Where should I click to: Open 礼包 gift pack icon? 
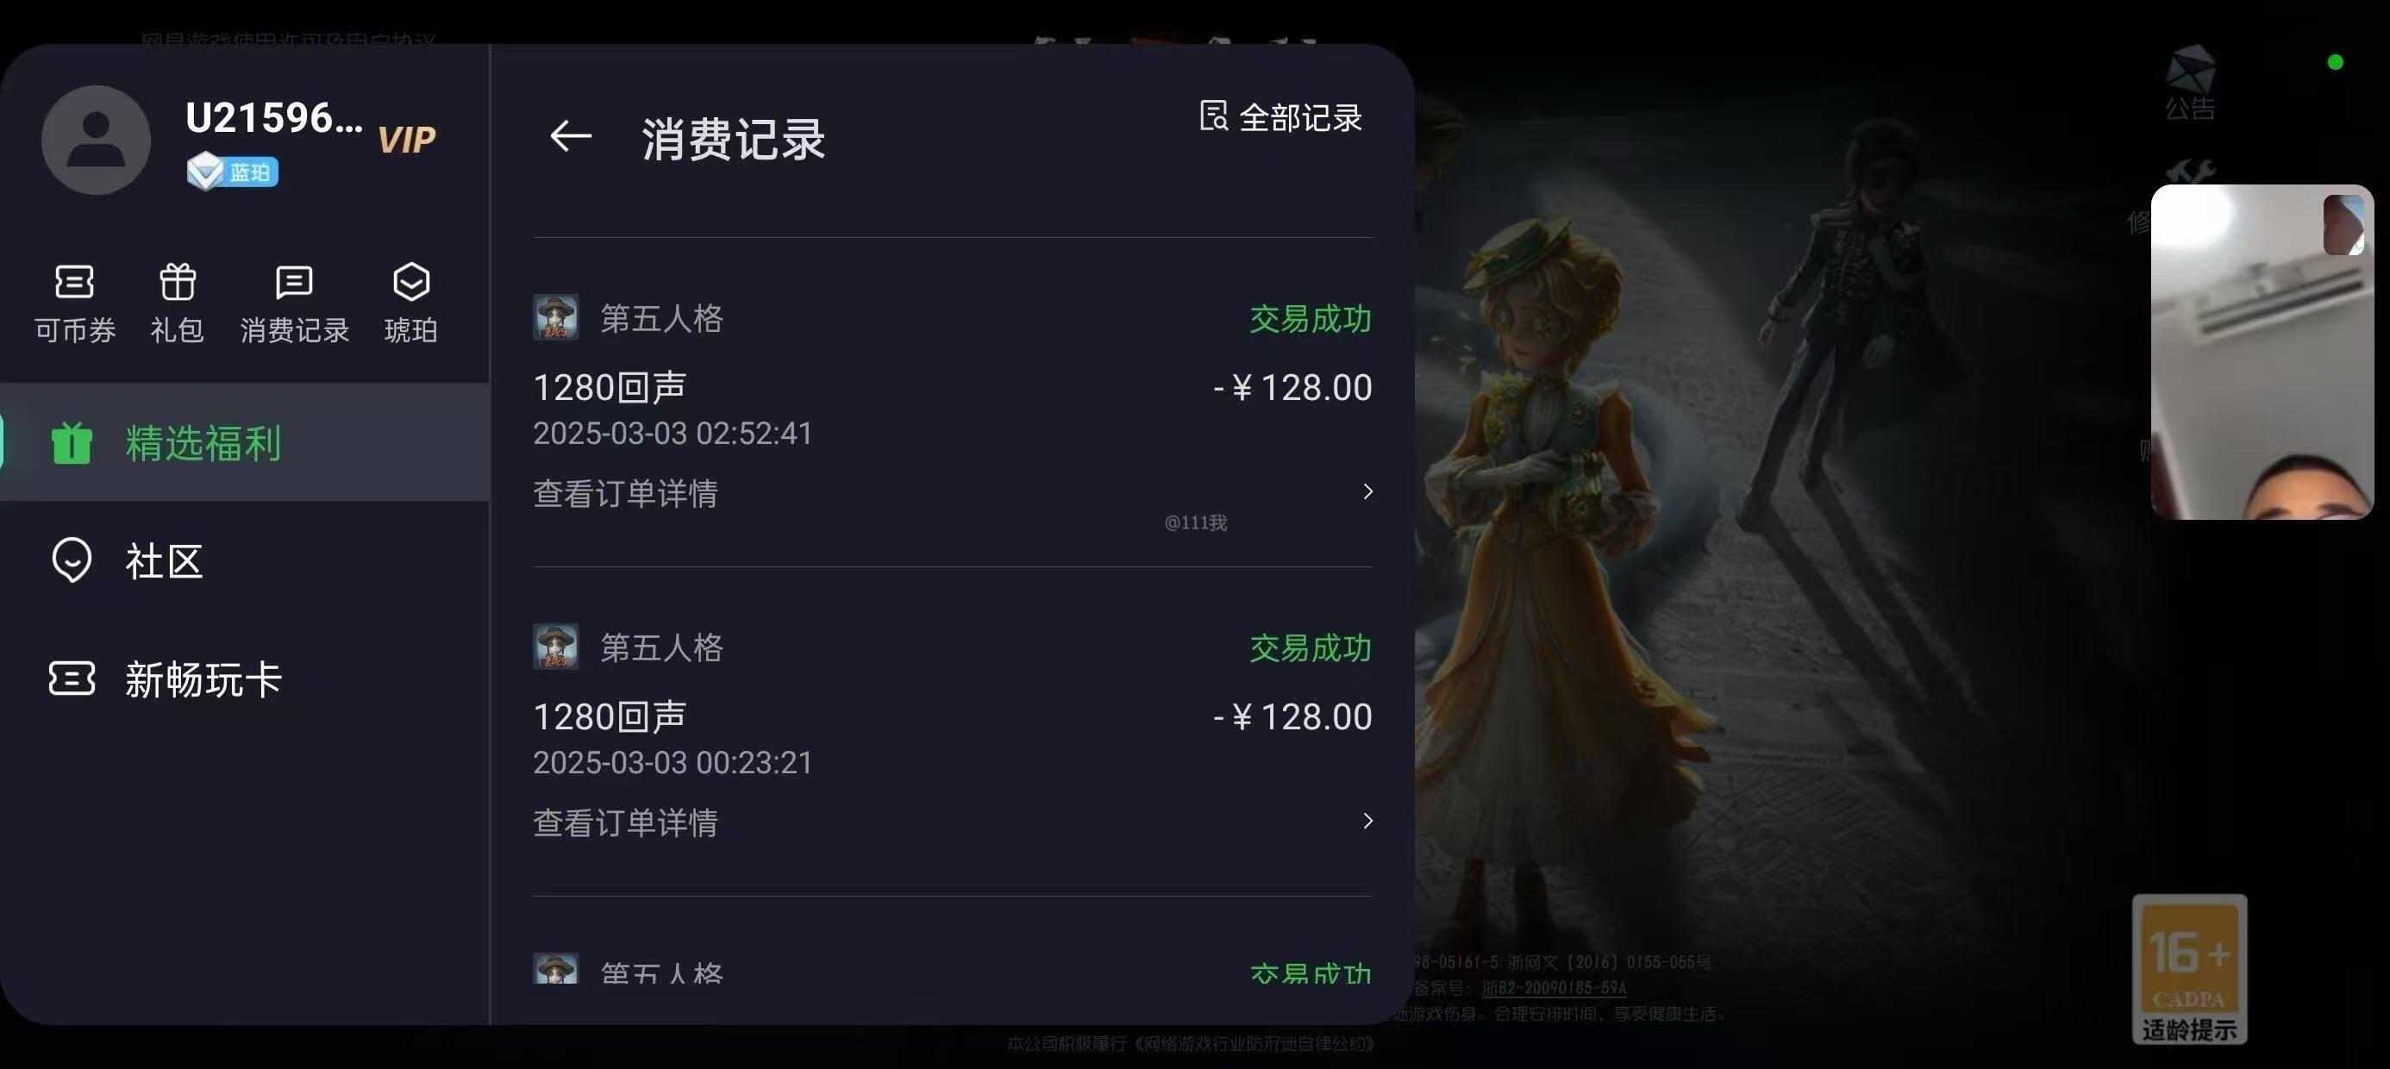178,303
